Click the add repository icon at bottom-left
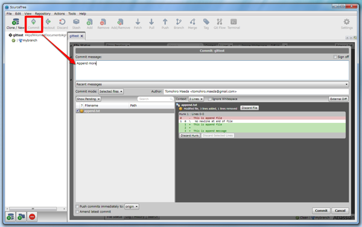Screen dimensions: 362x227 (10, 217)
